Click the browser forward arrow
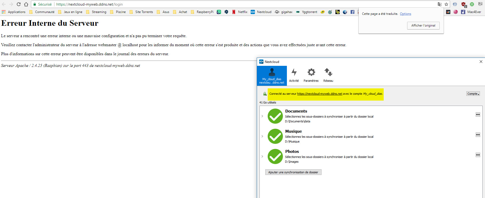Image resolution: width=485 pixels, height=198 pixels. tap(11, 4)
